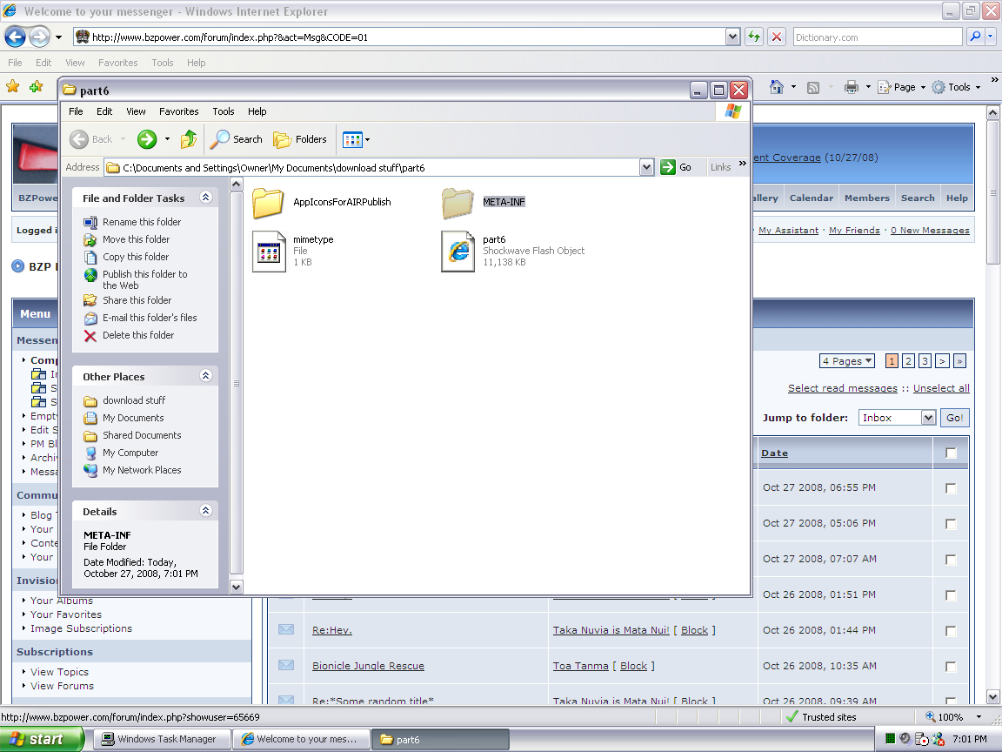Check the message dated Oct 26 01:44 PM
The image size is (1002, 752).
(951, 631)
